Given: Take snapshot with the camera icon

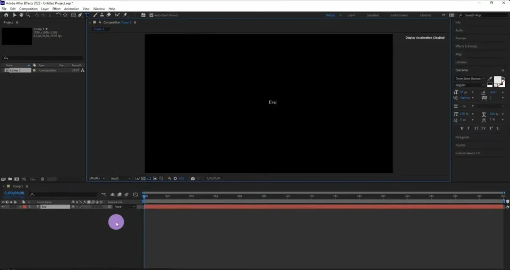Looking at the screenshot, I should point(192,178).
